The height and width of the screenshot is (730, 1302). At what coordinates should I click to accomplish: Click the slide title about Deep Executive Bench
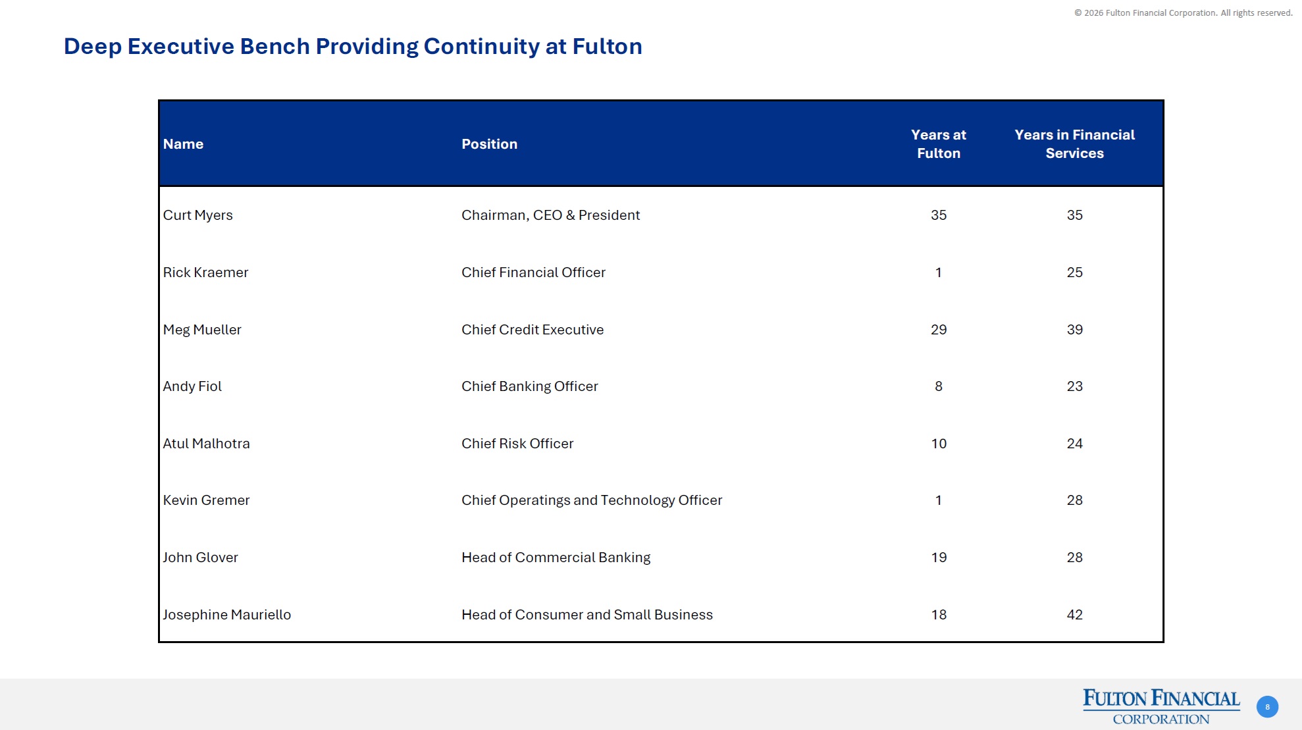[x=353, y=47]
